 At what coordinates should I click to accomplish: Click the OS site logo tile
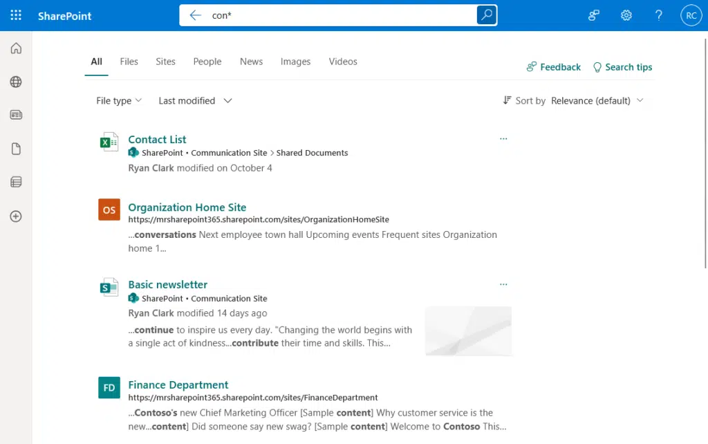(109, 210)
